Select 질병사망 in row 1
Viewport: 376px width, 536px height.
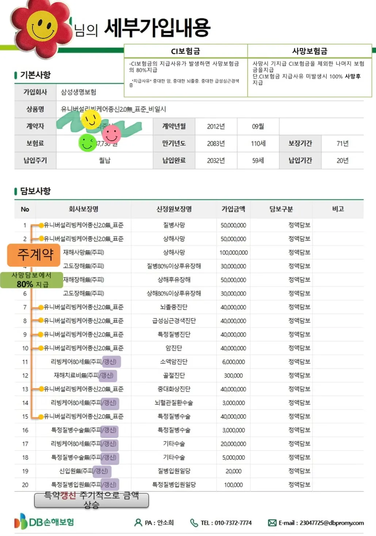coord(174,225)
